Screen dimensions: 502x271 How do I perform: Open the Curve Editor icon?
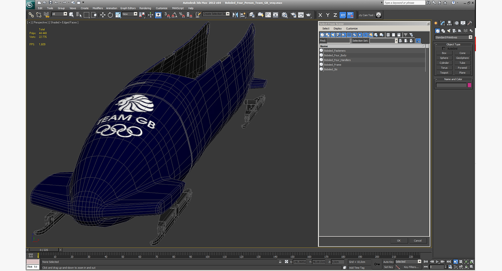[268, 15]
